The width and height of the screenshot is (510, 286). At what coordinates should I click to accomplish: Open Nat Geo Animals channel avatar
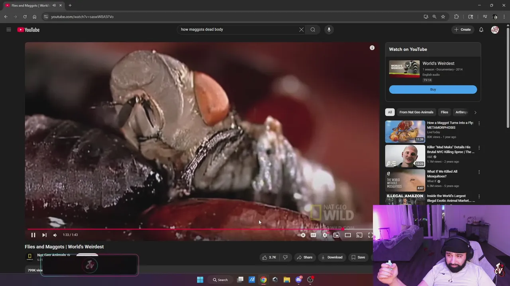(29, 257)
